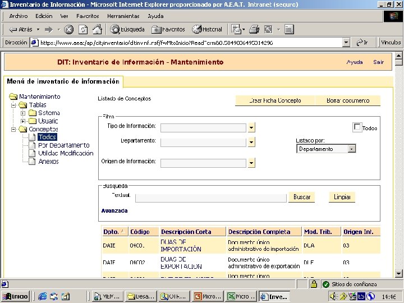Open the Herramientas menu
Viewport: 404px width, 303px height.
click(123, 16)
